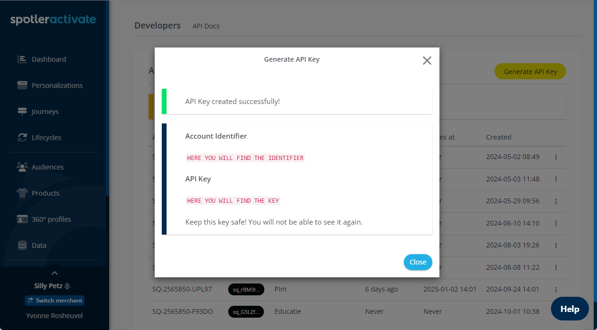Click the 2025-01-02 14:01 expiry date
The image size is (597, 330).
(x=450, y=289)
